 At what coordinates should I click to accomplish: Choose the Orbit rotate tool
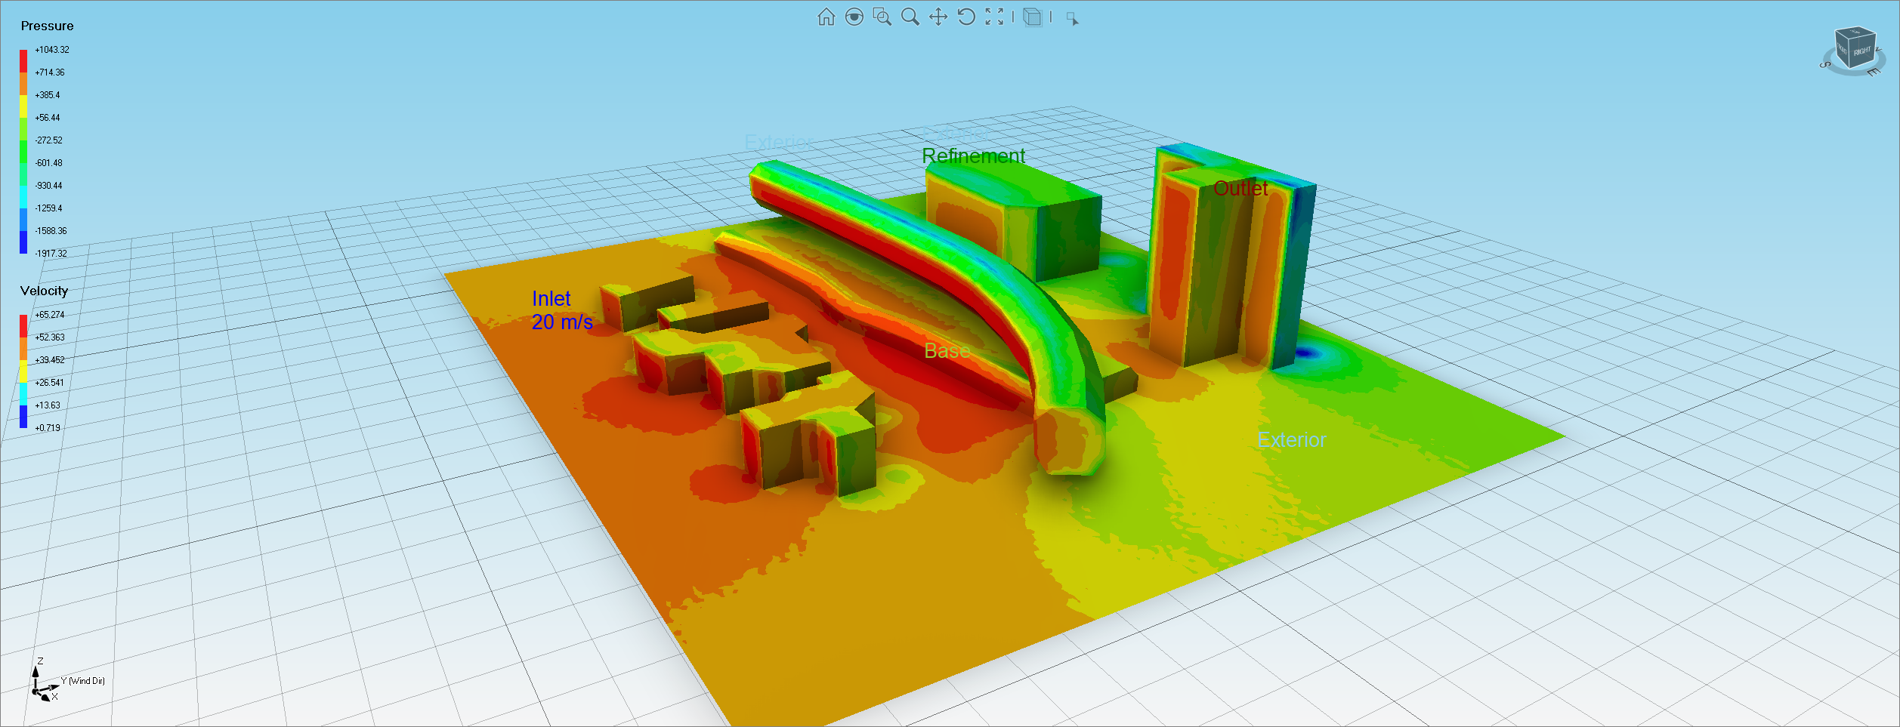966,17
